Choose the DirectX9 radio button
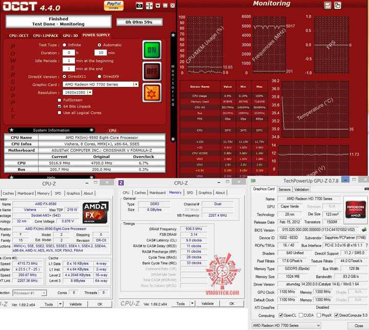 [99, 76]
